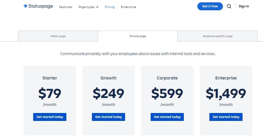The width and height of the screenshot is (264, 138).
Task: Click the Enterprise $1,499 price card
Action: (226, 101)
